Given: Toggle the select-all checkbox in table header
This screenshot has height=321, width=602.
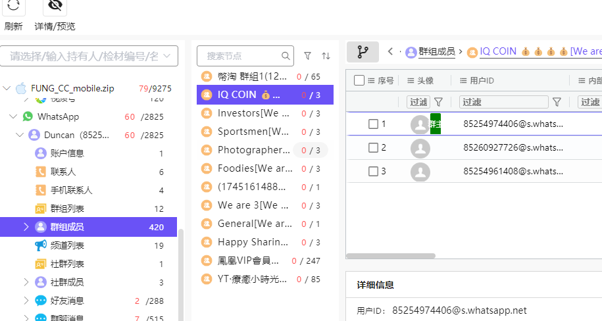Looking at the screenshot, I should click(359, 80).
